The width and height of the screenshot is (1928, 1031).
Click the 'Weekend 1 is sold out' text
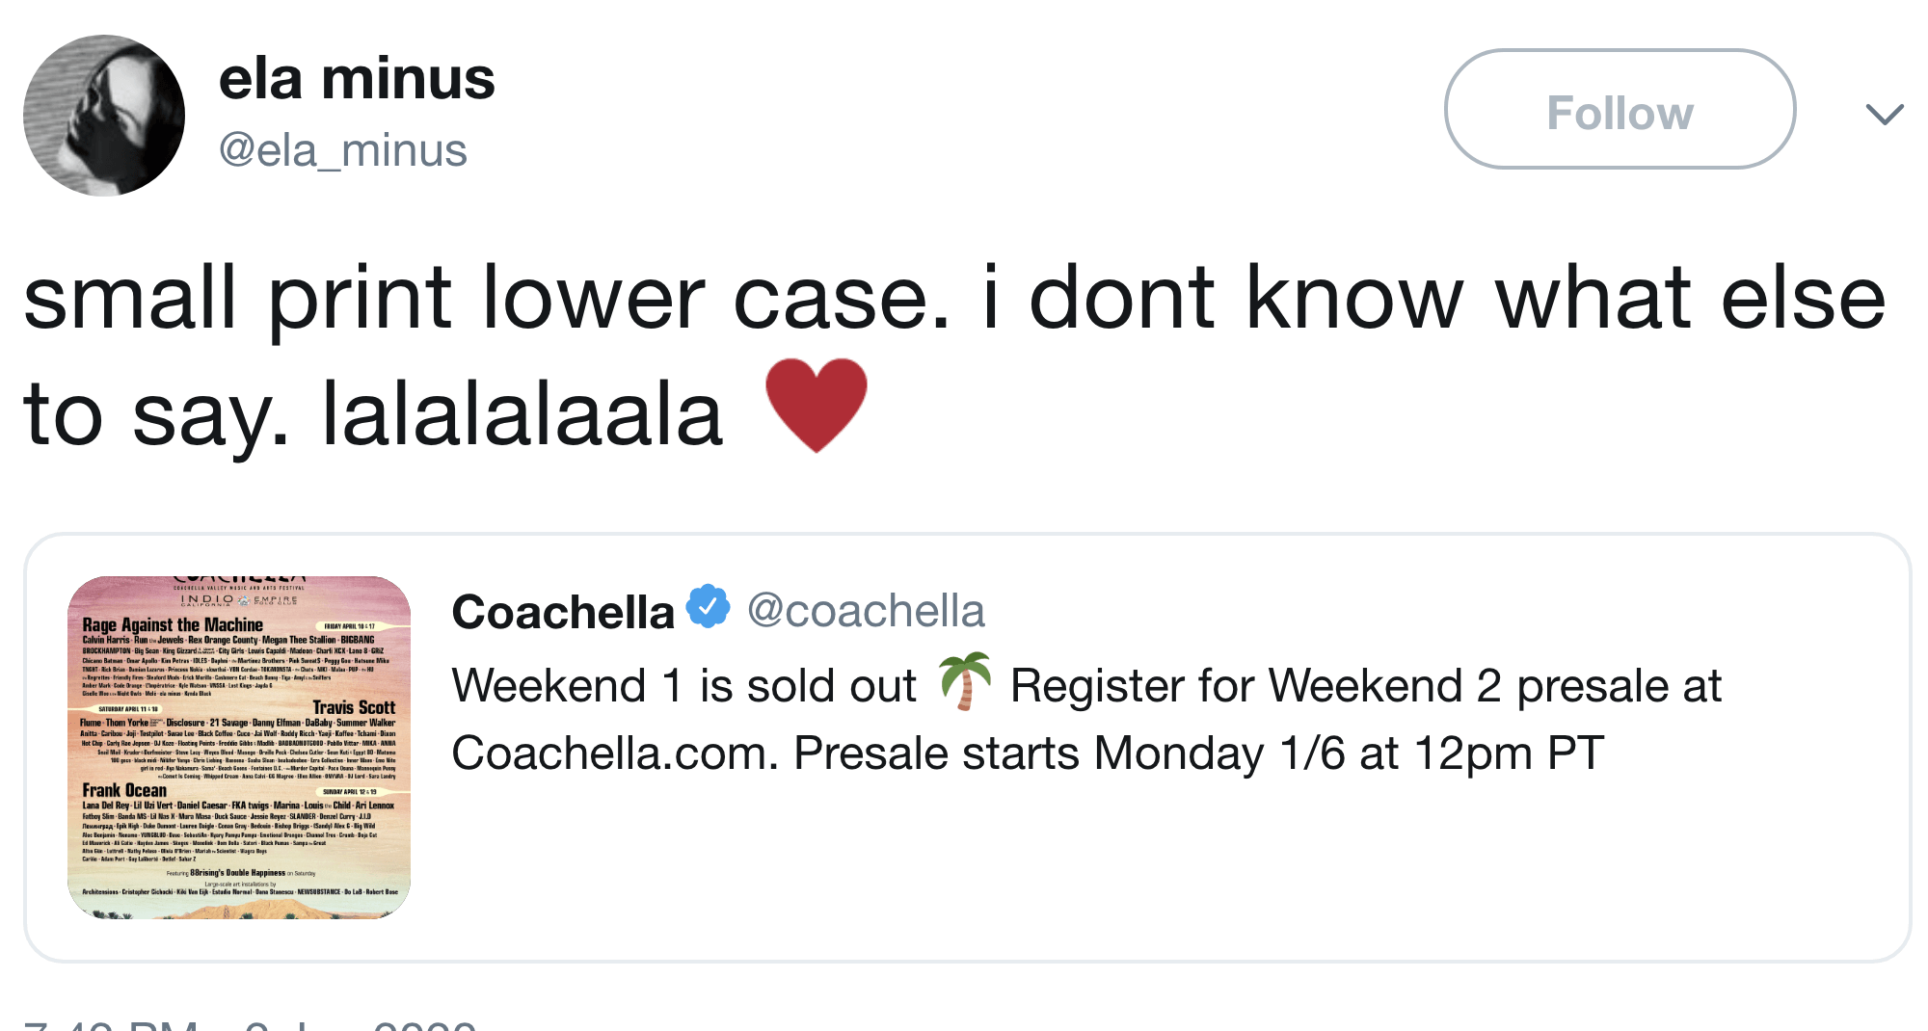pyautogui.click(x=683, y=687)
